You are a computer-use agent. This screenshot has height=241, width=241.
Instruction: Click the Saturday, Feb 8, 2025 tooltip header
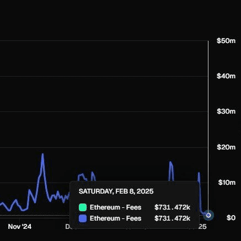(116, 191)
